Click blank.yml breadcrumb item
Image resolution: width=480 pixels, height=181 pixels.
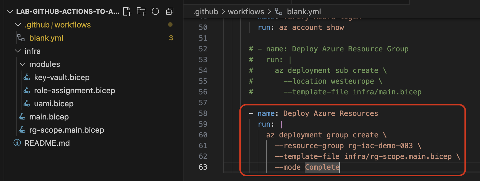click(x=304, y=12)
